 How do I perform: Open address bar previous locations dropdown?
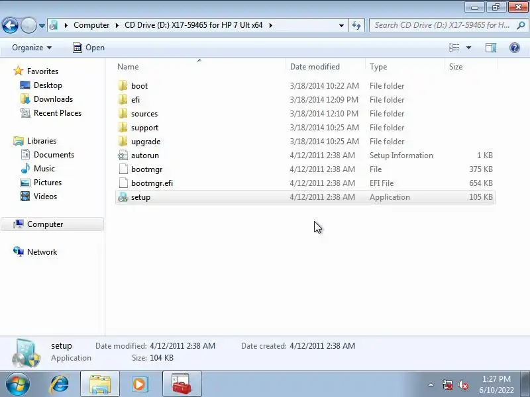(x=341, y=25)
